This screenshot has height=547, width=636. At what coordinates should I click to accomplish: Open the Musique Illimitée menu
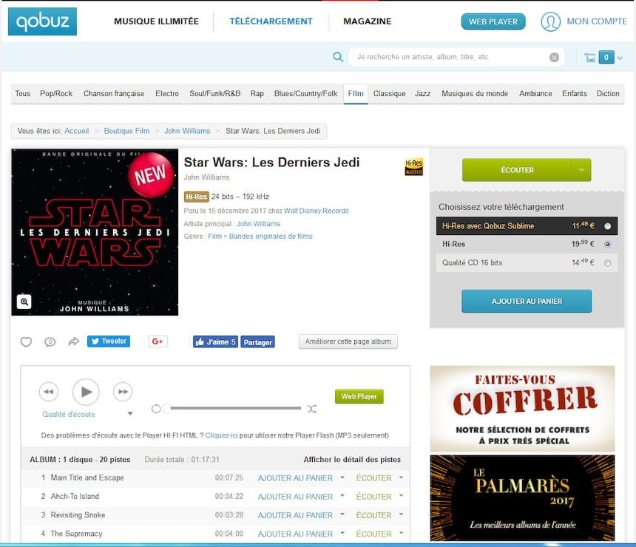coord(156,21)
